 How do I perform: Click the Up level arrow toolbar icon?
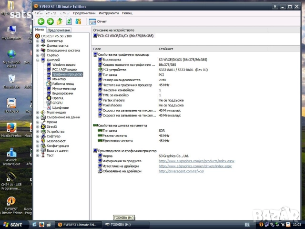tap(60, 21)
